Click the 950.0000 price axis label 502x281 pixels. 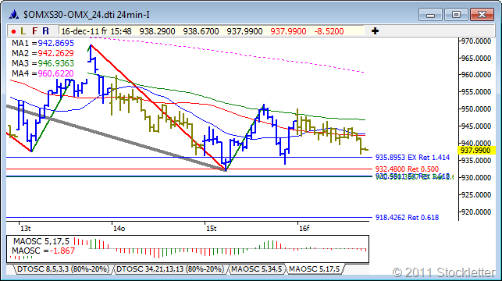476,109
